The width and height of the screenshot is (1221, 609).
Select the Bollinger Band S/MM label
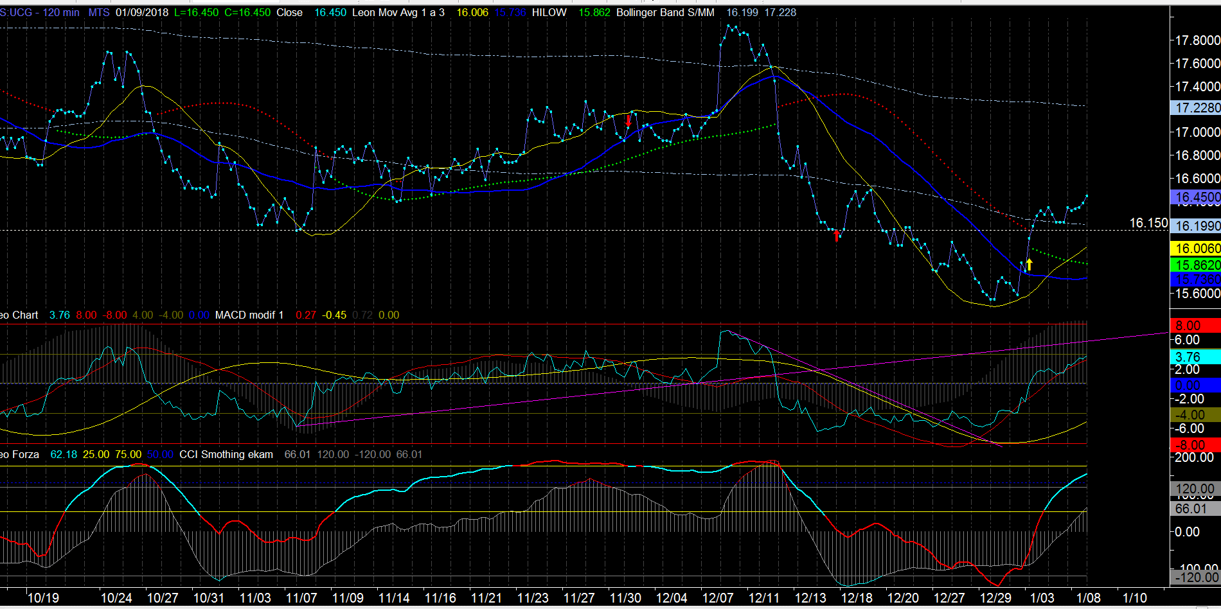coord(665,12)
